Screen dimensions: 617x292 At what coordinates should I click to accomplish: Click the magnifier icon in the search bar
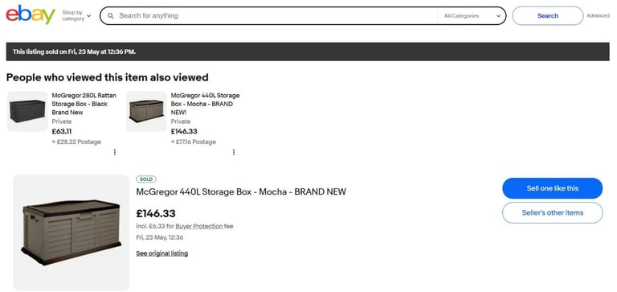111,16
